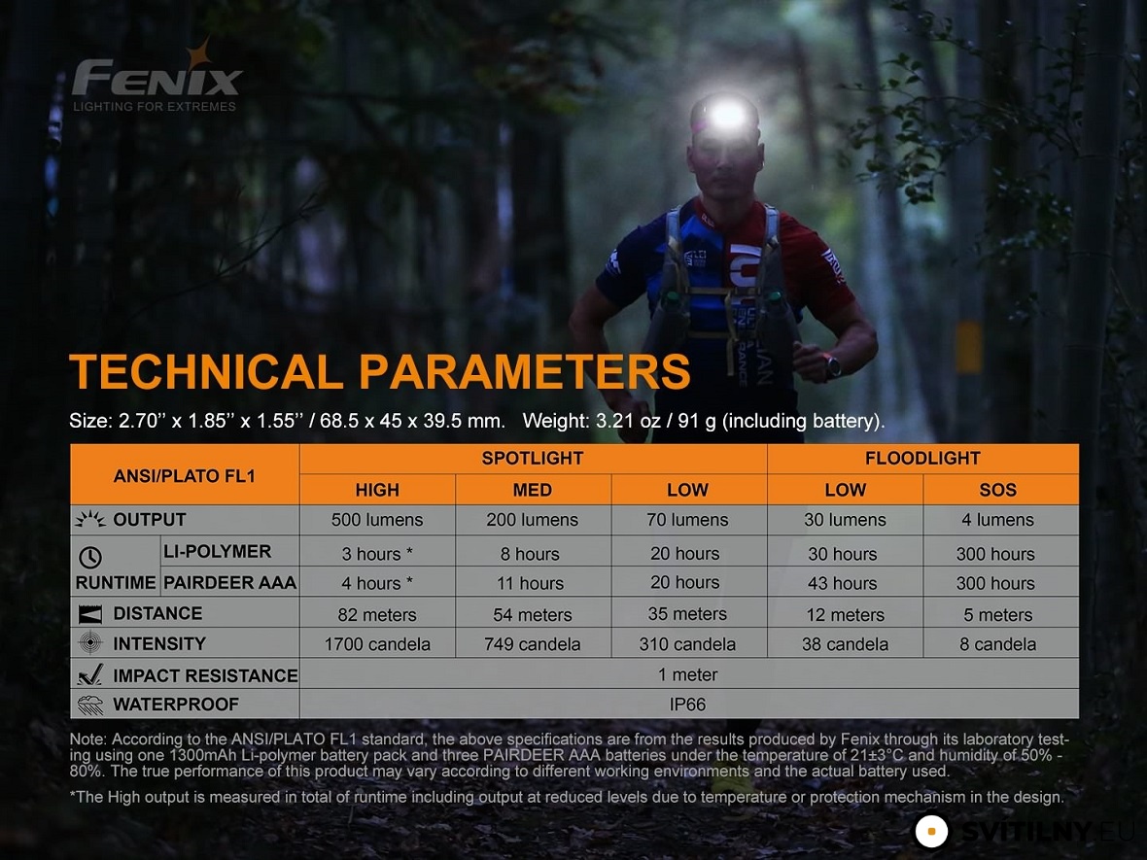Click the distance beam icon
This screenshot has width=1147, height=860.
tap(89, 614)
